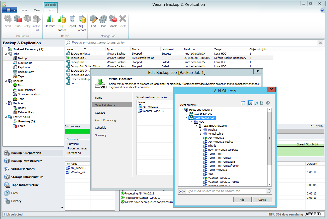Viewport: 327px width, 219px height.
Task: Disable the selected job
Action: 113,21
